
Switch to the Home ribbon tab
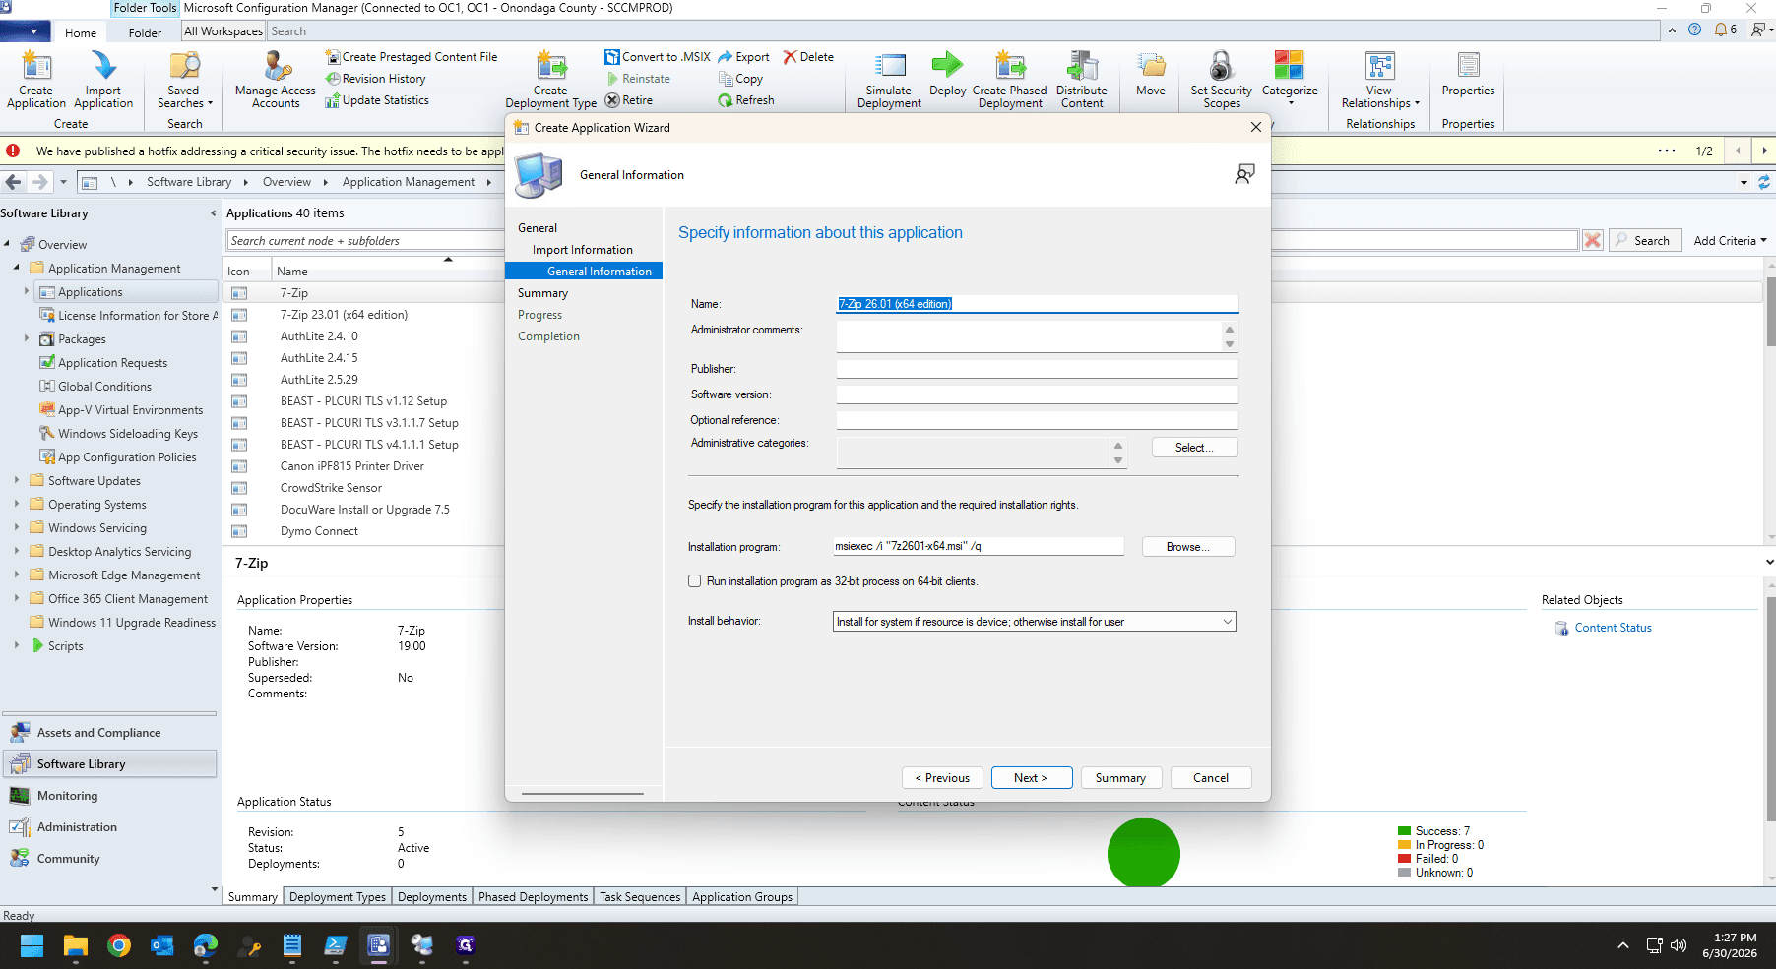point(81,32)
